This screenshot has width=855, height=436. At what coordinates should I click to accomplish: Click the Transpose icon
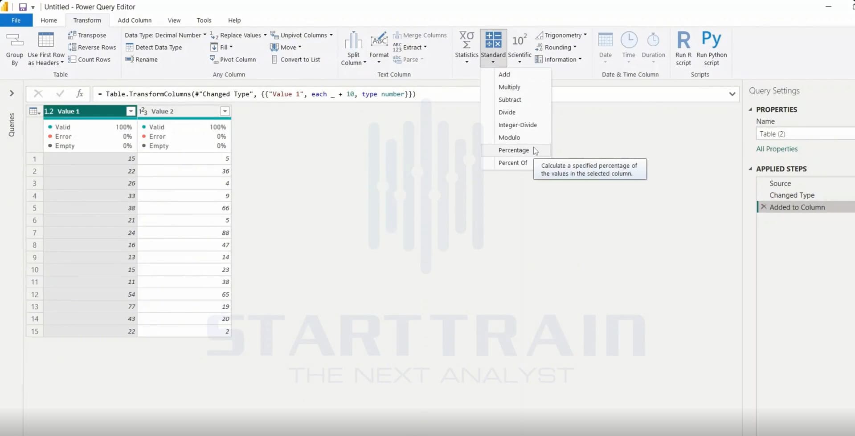pos(72,35)
